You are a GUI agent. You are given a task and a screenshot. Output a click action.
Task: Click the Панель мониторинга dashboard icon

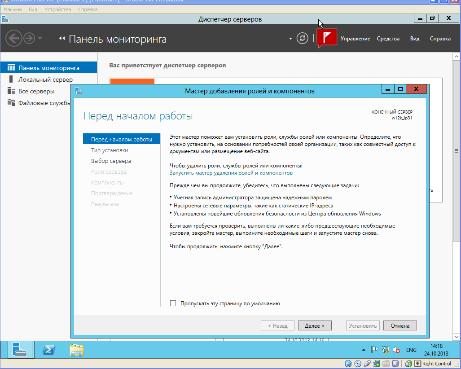click(11, 67)
